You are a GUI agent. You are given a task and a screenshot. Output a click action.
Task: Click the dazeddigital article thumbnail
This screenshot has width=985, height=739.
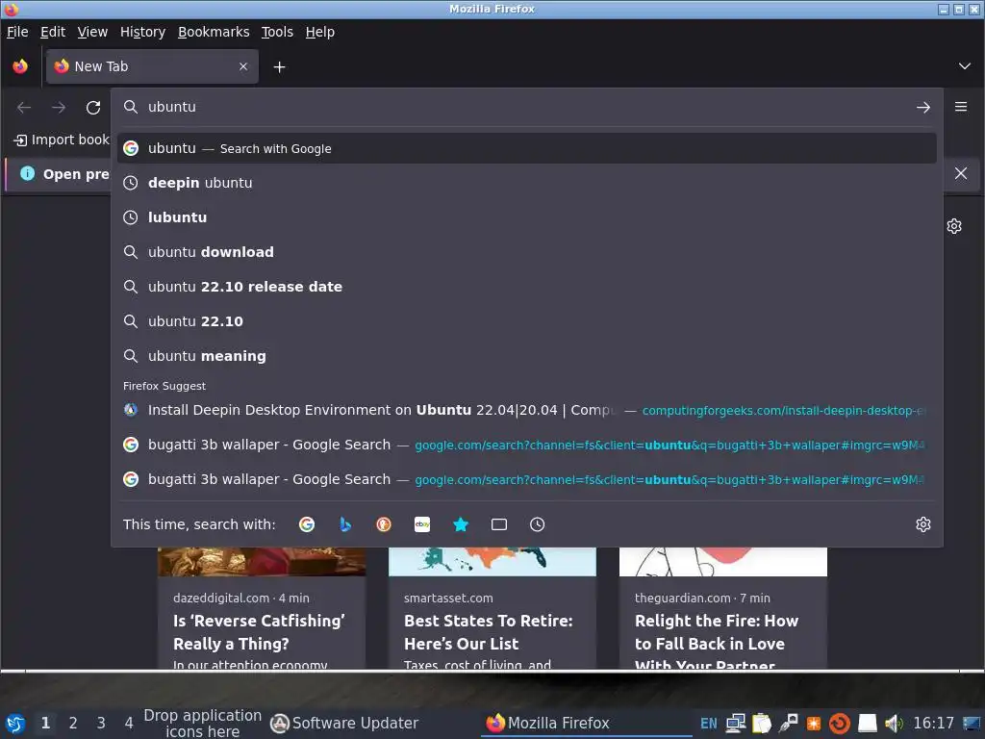pos(262,561)
